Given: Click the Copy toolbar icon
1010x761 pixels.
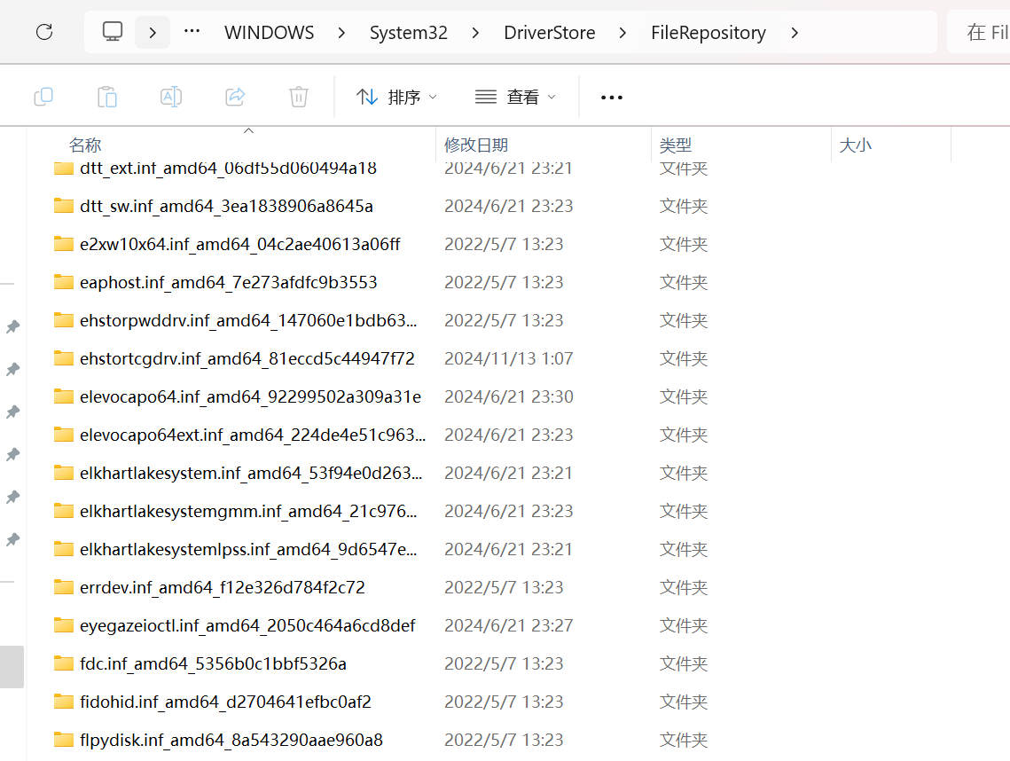Looking at the screenshot, I should coord(43,97).
